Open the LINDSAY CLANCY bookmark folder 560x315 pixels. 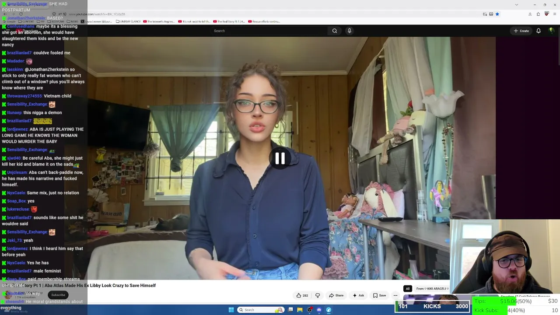[128, 21]
